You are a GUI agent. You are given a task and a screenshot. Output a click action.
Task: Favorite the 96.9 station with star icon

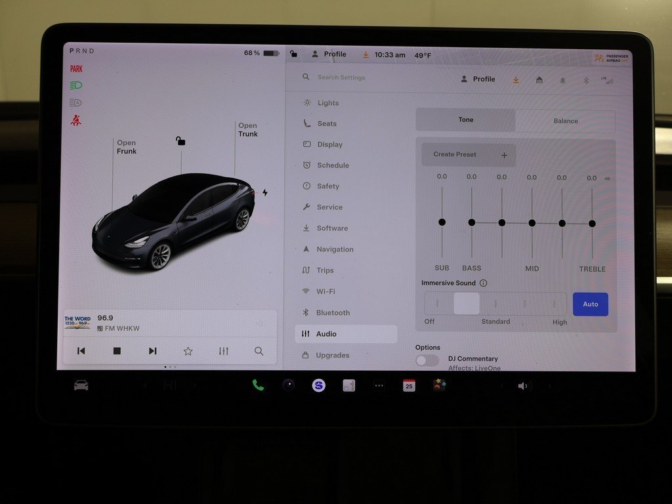[x=188, y=351]
